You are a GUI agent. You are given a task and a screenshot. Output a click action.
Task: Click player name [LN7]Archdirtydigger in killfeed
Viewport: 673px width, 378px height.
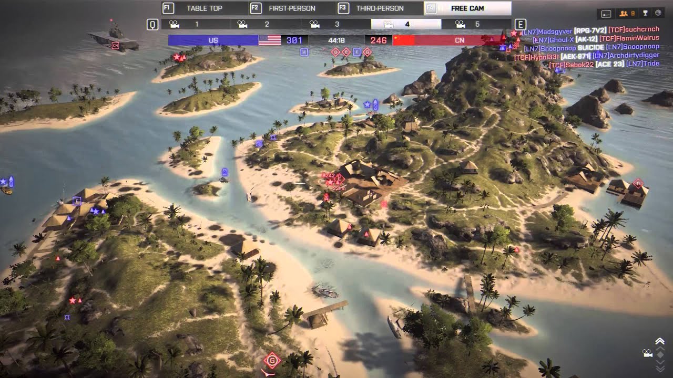coord(626,56)
